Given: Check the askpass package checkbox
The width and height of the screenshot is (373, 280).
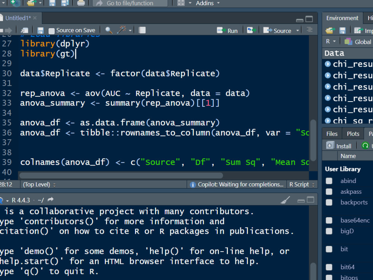Looking at the screenshot, I should (329, 192).
